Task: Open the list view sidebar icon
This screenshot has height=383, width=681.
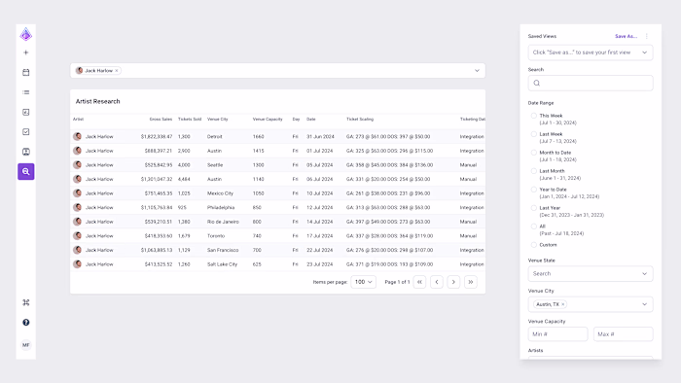Action: 26,92
